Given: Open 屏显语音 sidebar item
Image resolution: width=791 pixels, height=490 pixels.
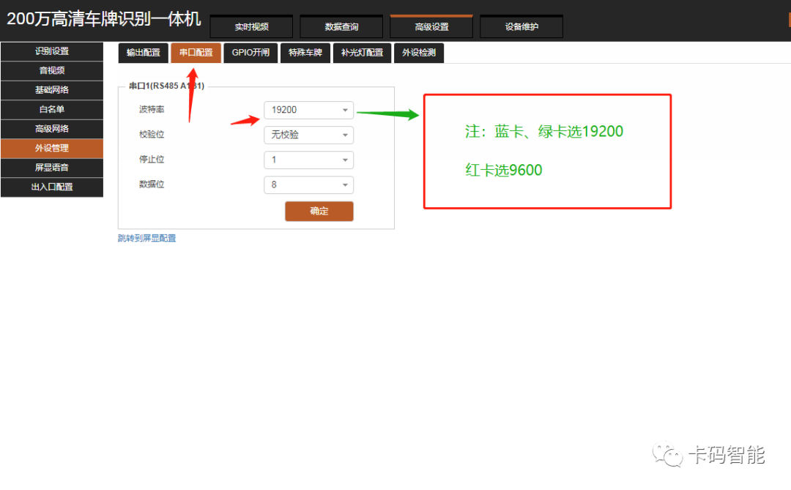Looking at the screenshot, I should coord(52,168).
